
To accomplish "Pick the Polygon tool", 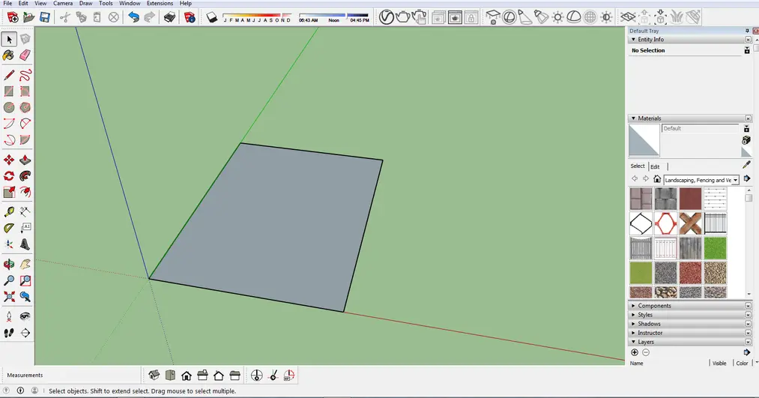I will pyautogui.click(x=25, y=107).
